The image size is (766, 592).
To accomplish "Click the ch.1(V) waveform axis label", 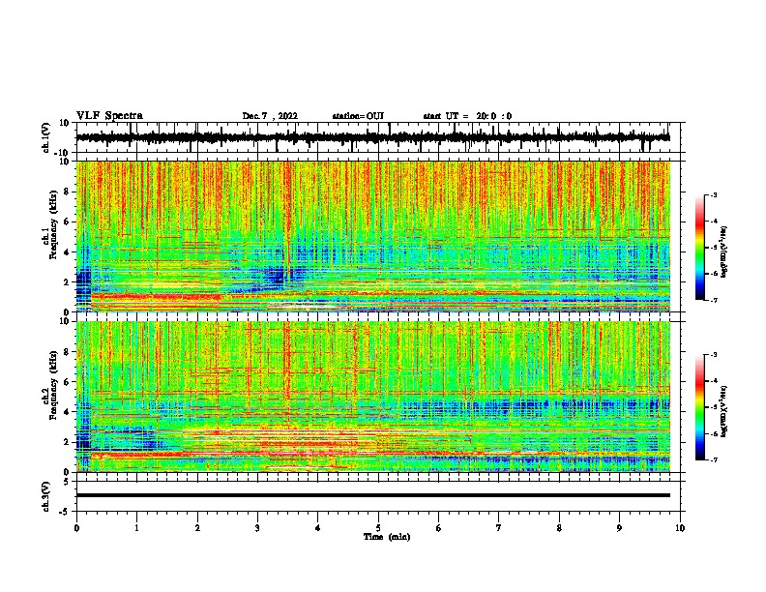I will [x=46, y=137].
